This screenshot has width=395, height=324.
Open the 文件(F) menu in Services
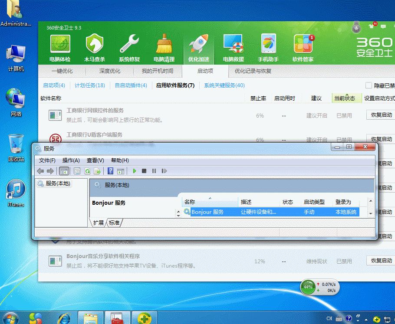click(47, 160)
